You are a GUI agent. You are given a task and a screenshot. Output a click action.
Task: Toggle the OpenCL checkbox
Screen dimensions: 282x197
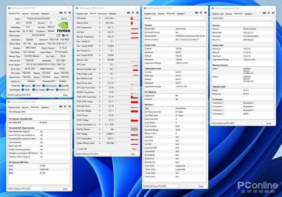pos(23,86)
